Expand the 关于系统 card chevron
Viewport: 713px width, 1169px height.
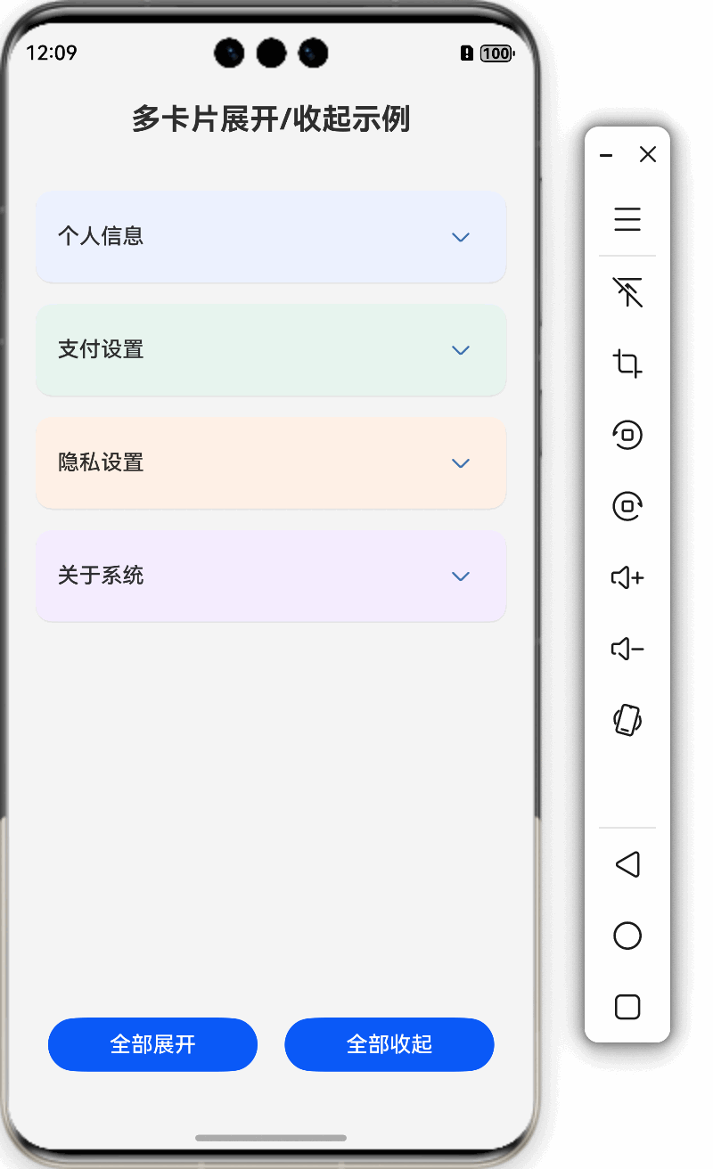[461, 576]
